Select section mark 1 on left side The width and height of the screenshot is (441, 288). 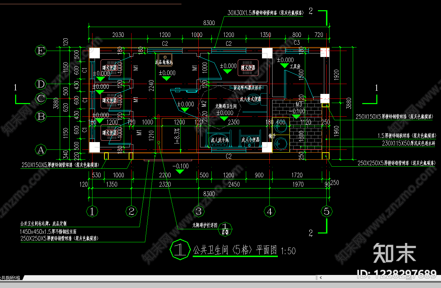coord(15,88)
